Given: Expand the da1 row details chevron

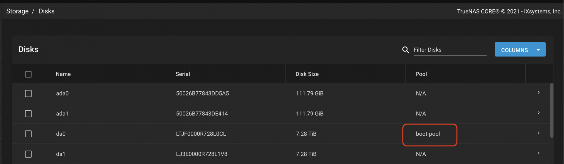Looking at the screenshot, I should point(538,153).
